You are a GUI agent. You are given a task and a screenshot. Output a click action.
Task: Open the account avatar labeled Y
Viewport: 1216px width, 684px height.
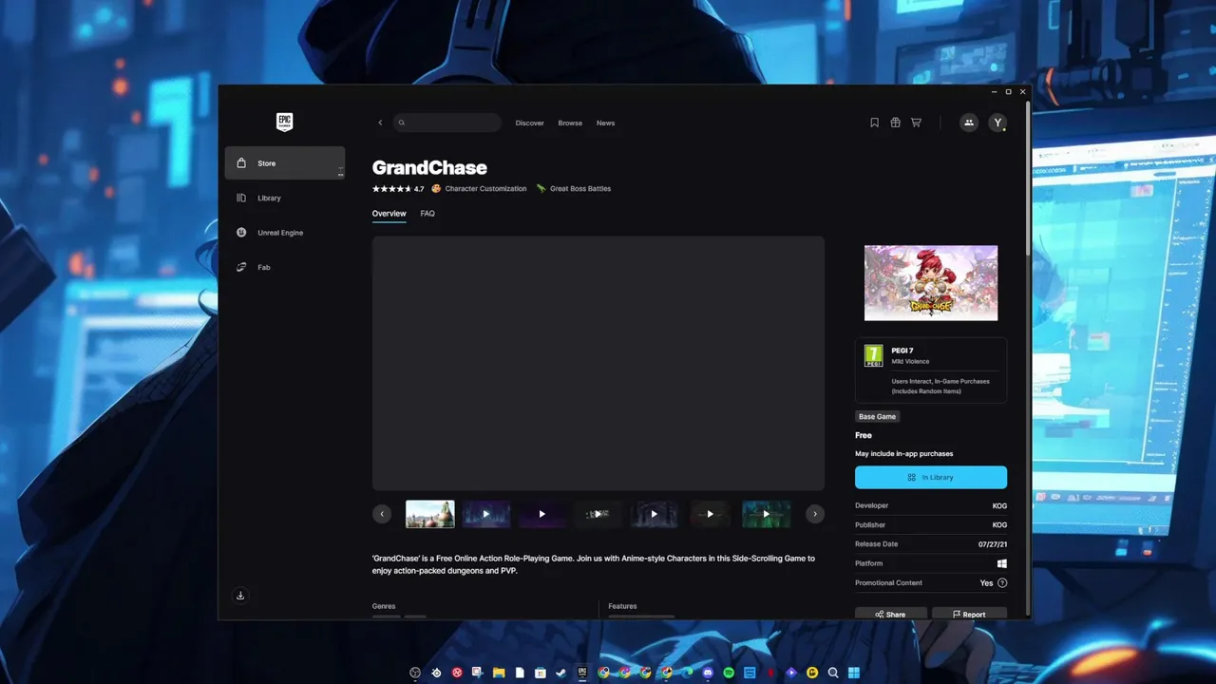997,123
